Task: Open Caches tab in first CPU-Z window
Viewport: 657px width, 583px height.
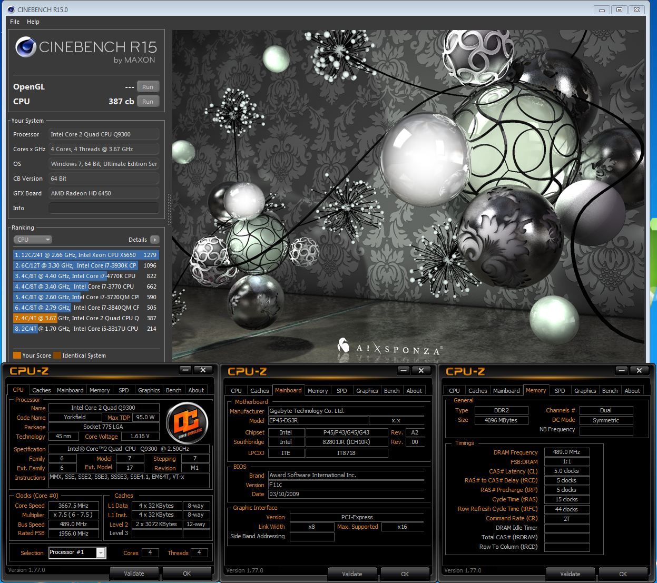Action: pos(41,390)
